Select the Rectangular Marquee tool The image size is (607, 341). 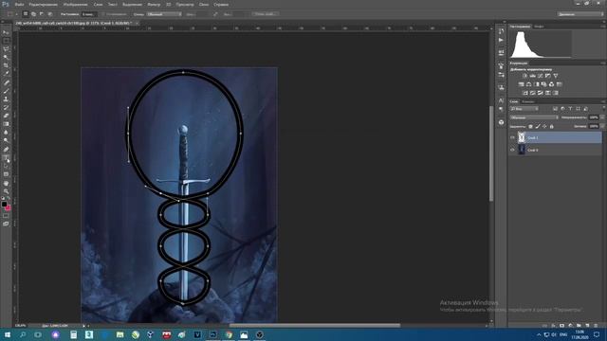[6, 41]
